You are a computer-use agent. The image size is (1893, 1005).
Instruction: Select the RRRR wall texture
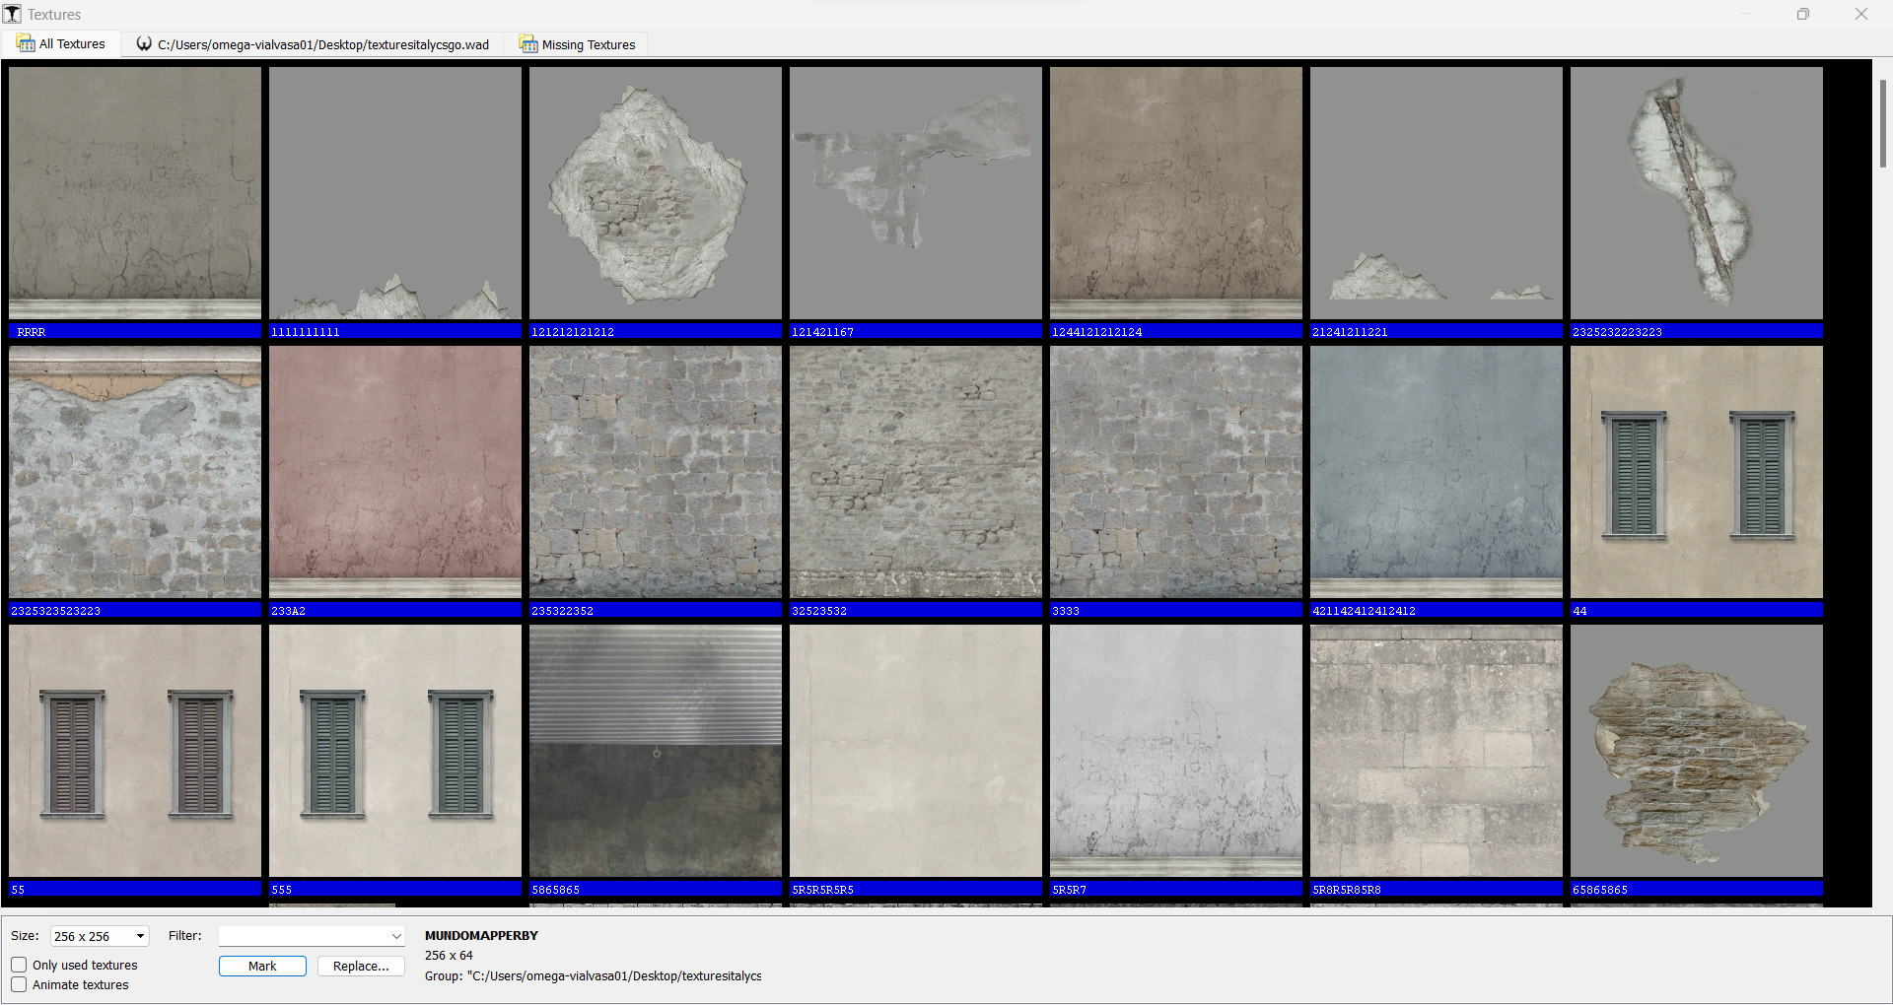click(x=135, y=193)
